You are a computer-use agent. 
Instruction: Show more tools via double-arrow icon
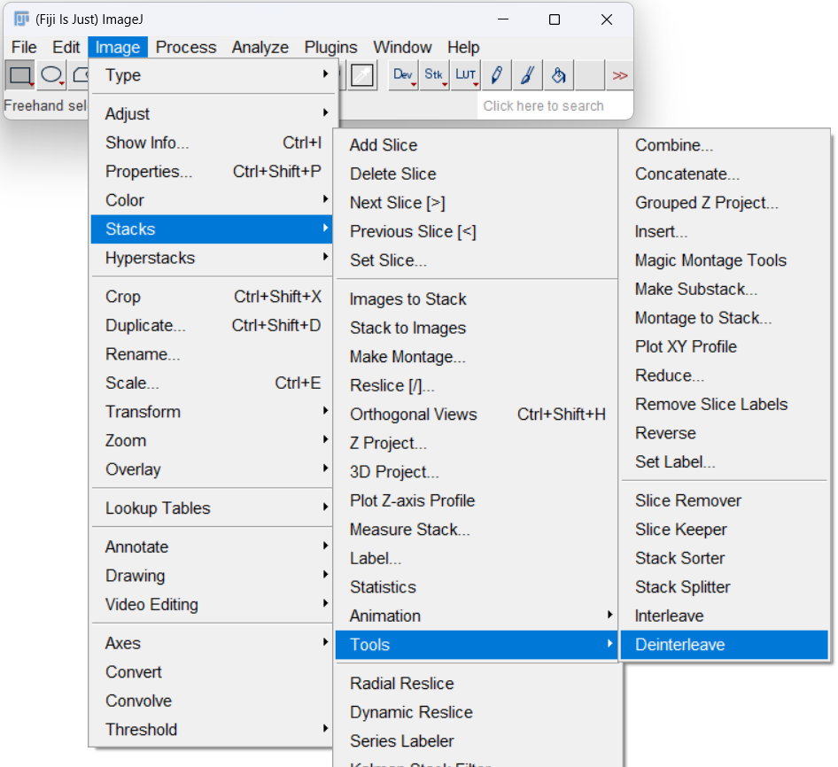click(619, 75)
